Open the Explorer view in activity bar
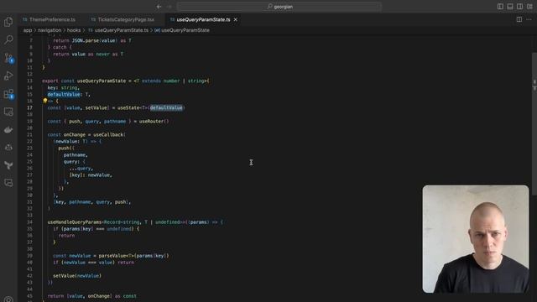This screenshot has height=302, width=537. (8, 22)
